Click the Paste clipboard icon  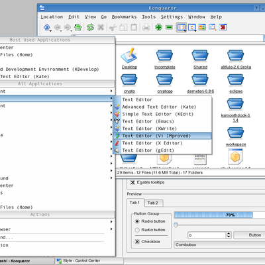click(134, 27)
